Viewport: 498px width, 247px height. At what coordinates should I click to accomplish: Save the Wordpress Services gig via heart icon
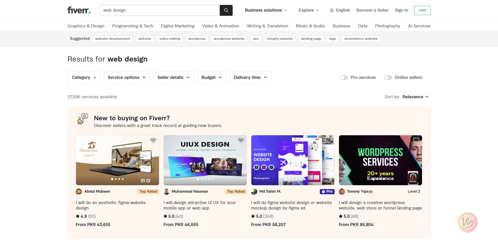[x=416, y=140]
